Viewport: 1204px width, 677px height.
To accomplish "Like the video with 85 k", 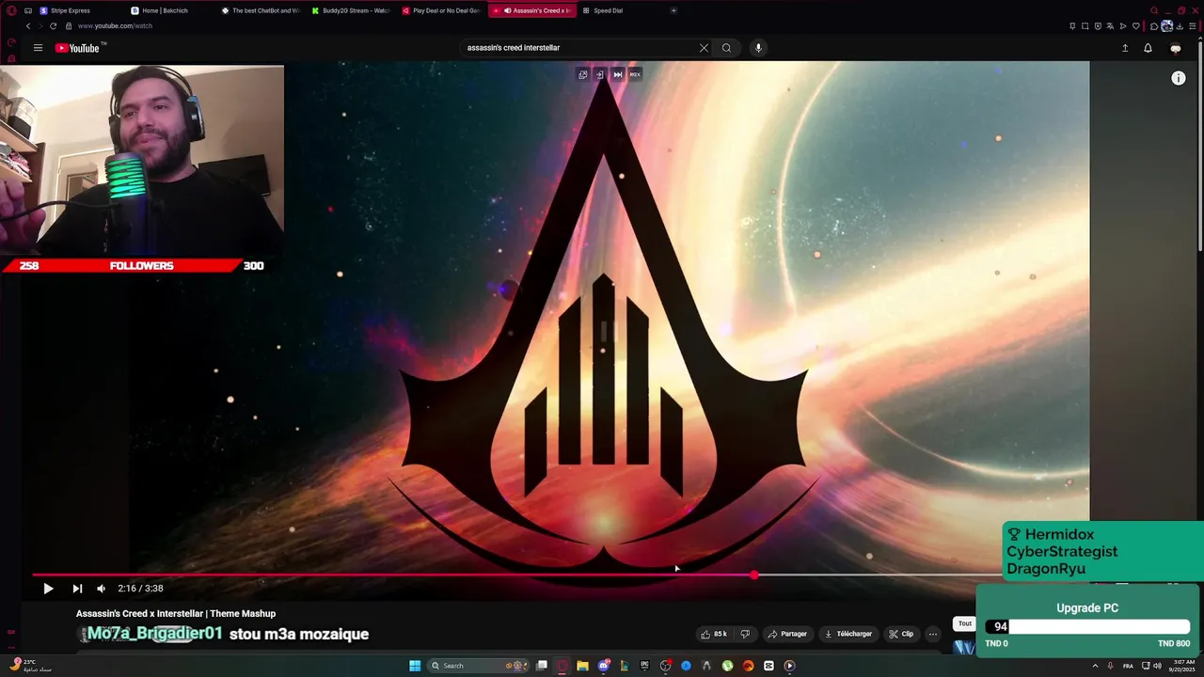I will click(715, 634).
